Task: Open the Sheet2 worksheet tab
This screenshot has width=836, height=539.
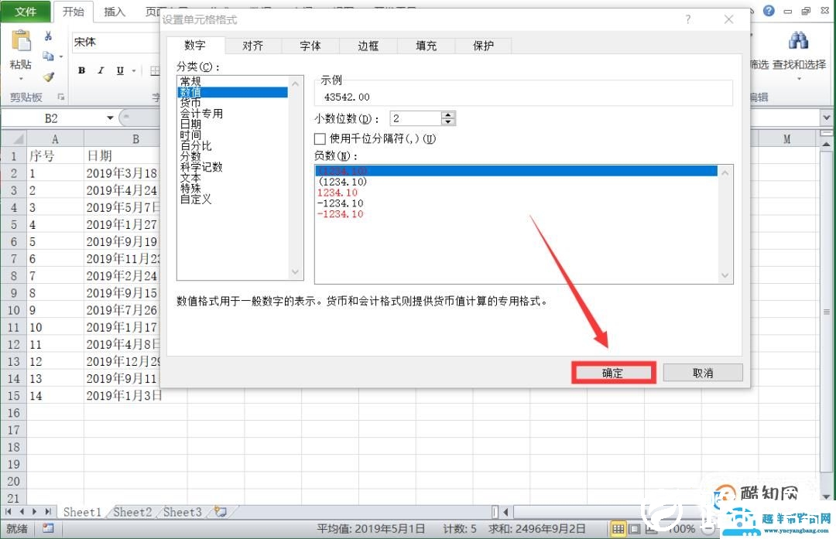Action: pyautogui.click(x=132, y=512)
